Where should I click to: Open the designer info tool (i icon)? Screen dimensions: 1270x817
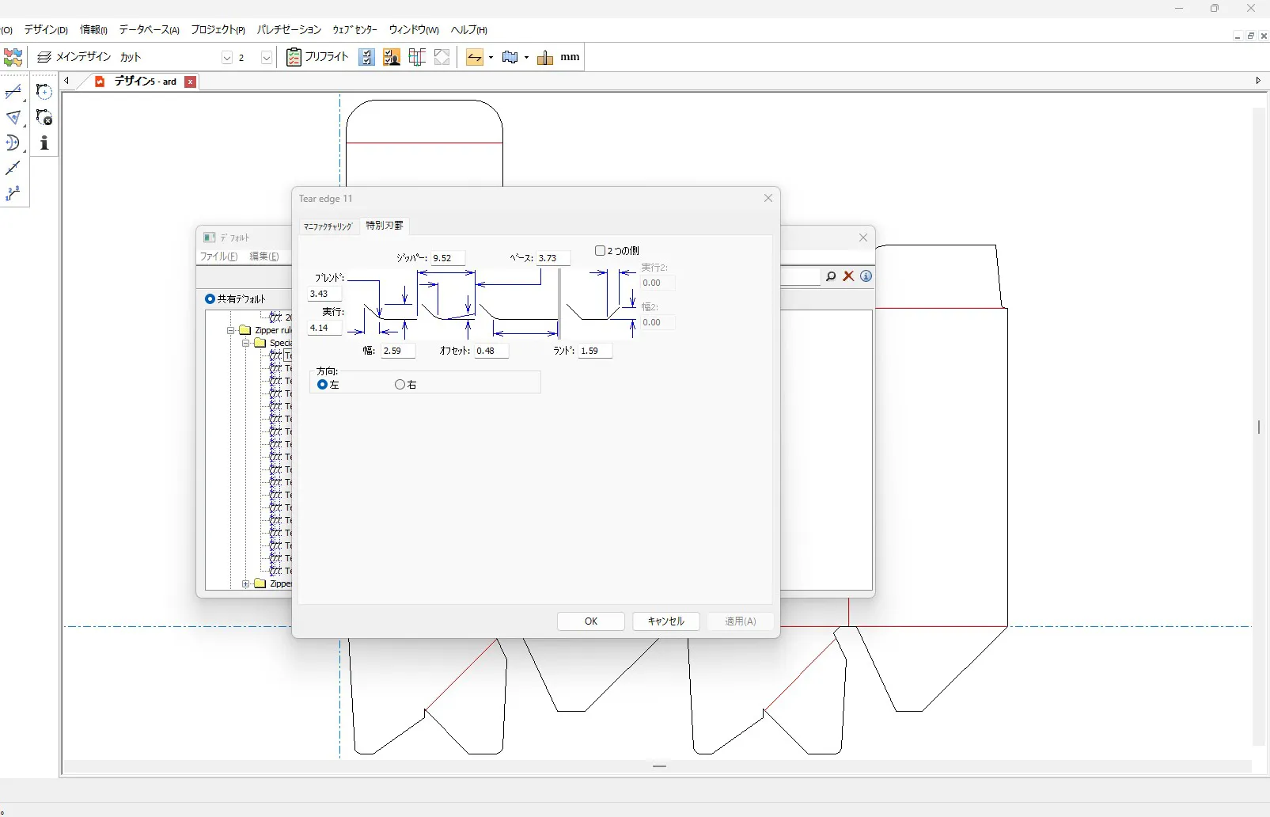pyautogui.click(x=44, y=143)
